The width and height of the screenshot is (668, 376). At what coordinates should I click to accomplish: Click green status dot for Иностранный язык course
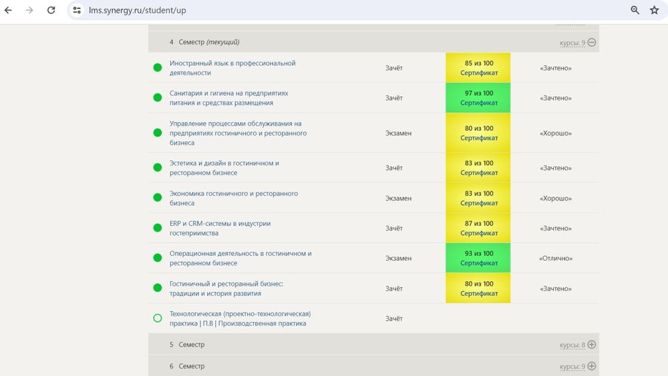158,67
